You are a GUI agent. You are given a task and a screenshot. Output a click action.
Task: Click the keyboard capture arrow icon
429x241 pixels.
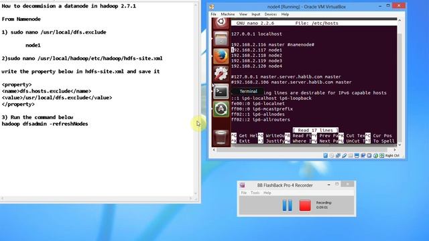click(381, 155)
